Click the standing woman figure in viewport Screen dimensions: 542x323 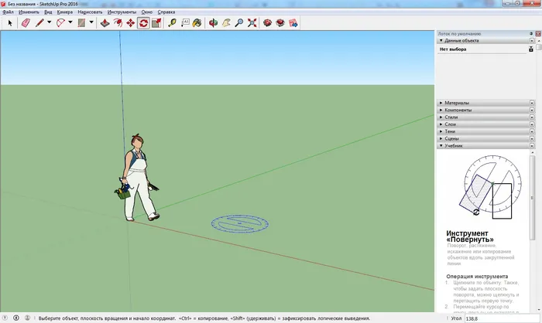point(137,178)
